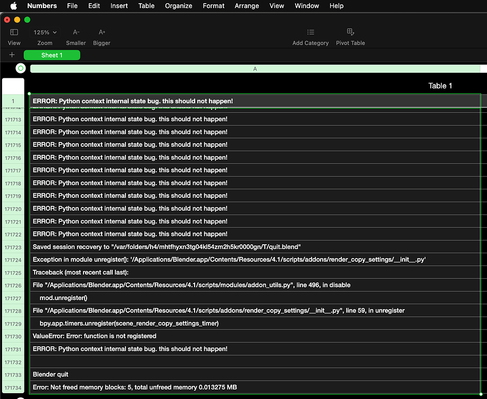The height and width of the screenshot is (399, 487).
Task: Click the addon_utils.py line 496 cell
Action: click(x=255, y=285)
